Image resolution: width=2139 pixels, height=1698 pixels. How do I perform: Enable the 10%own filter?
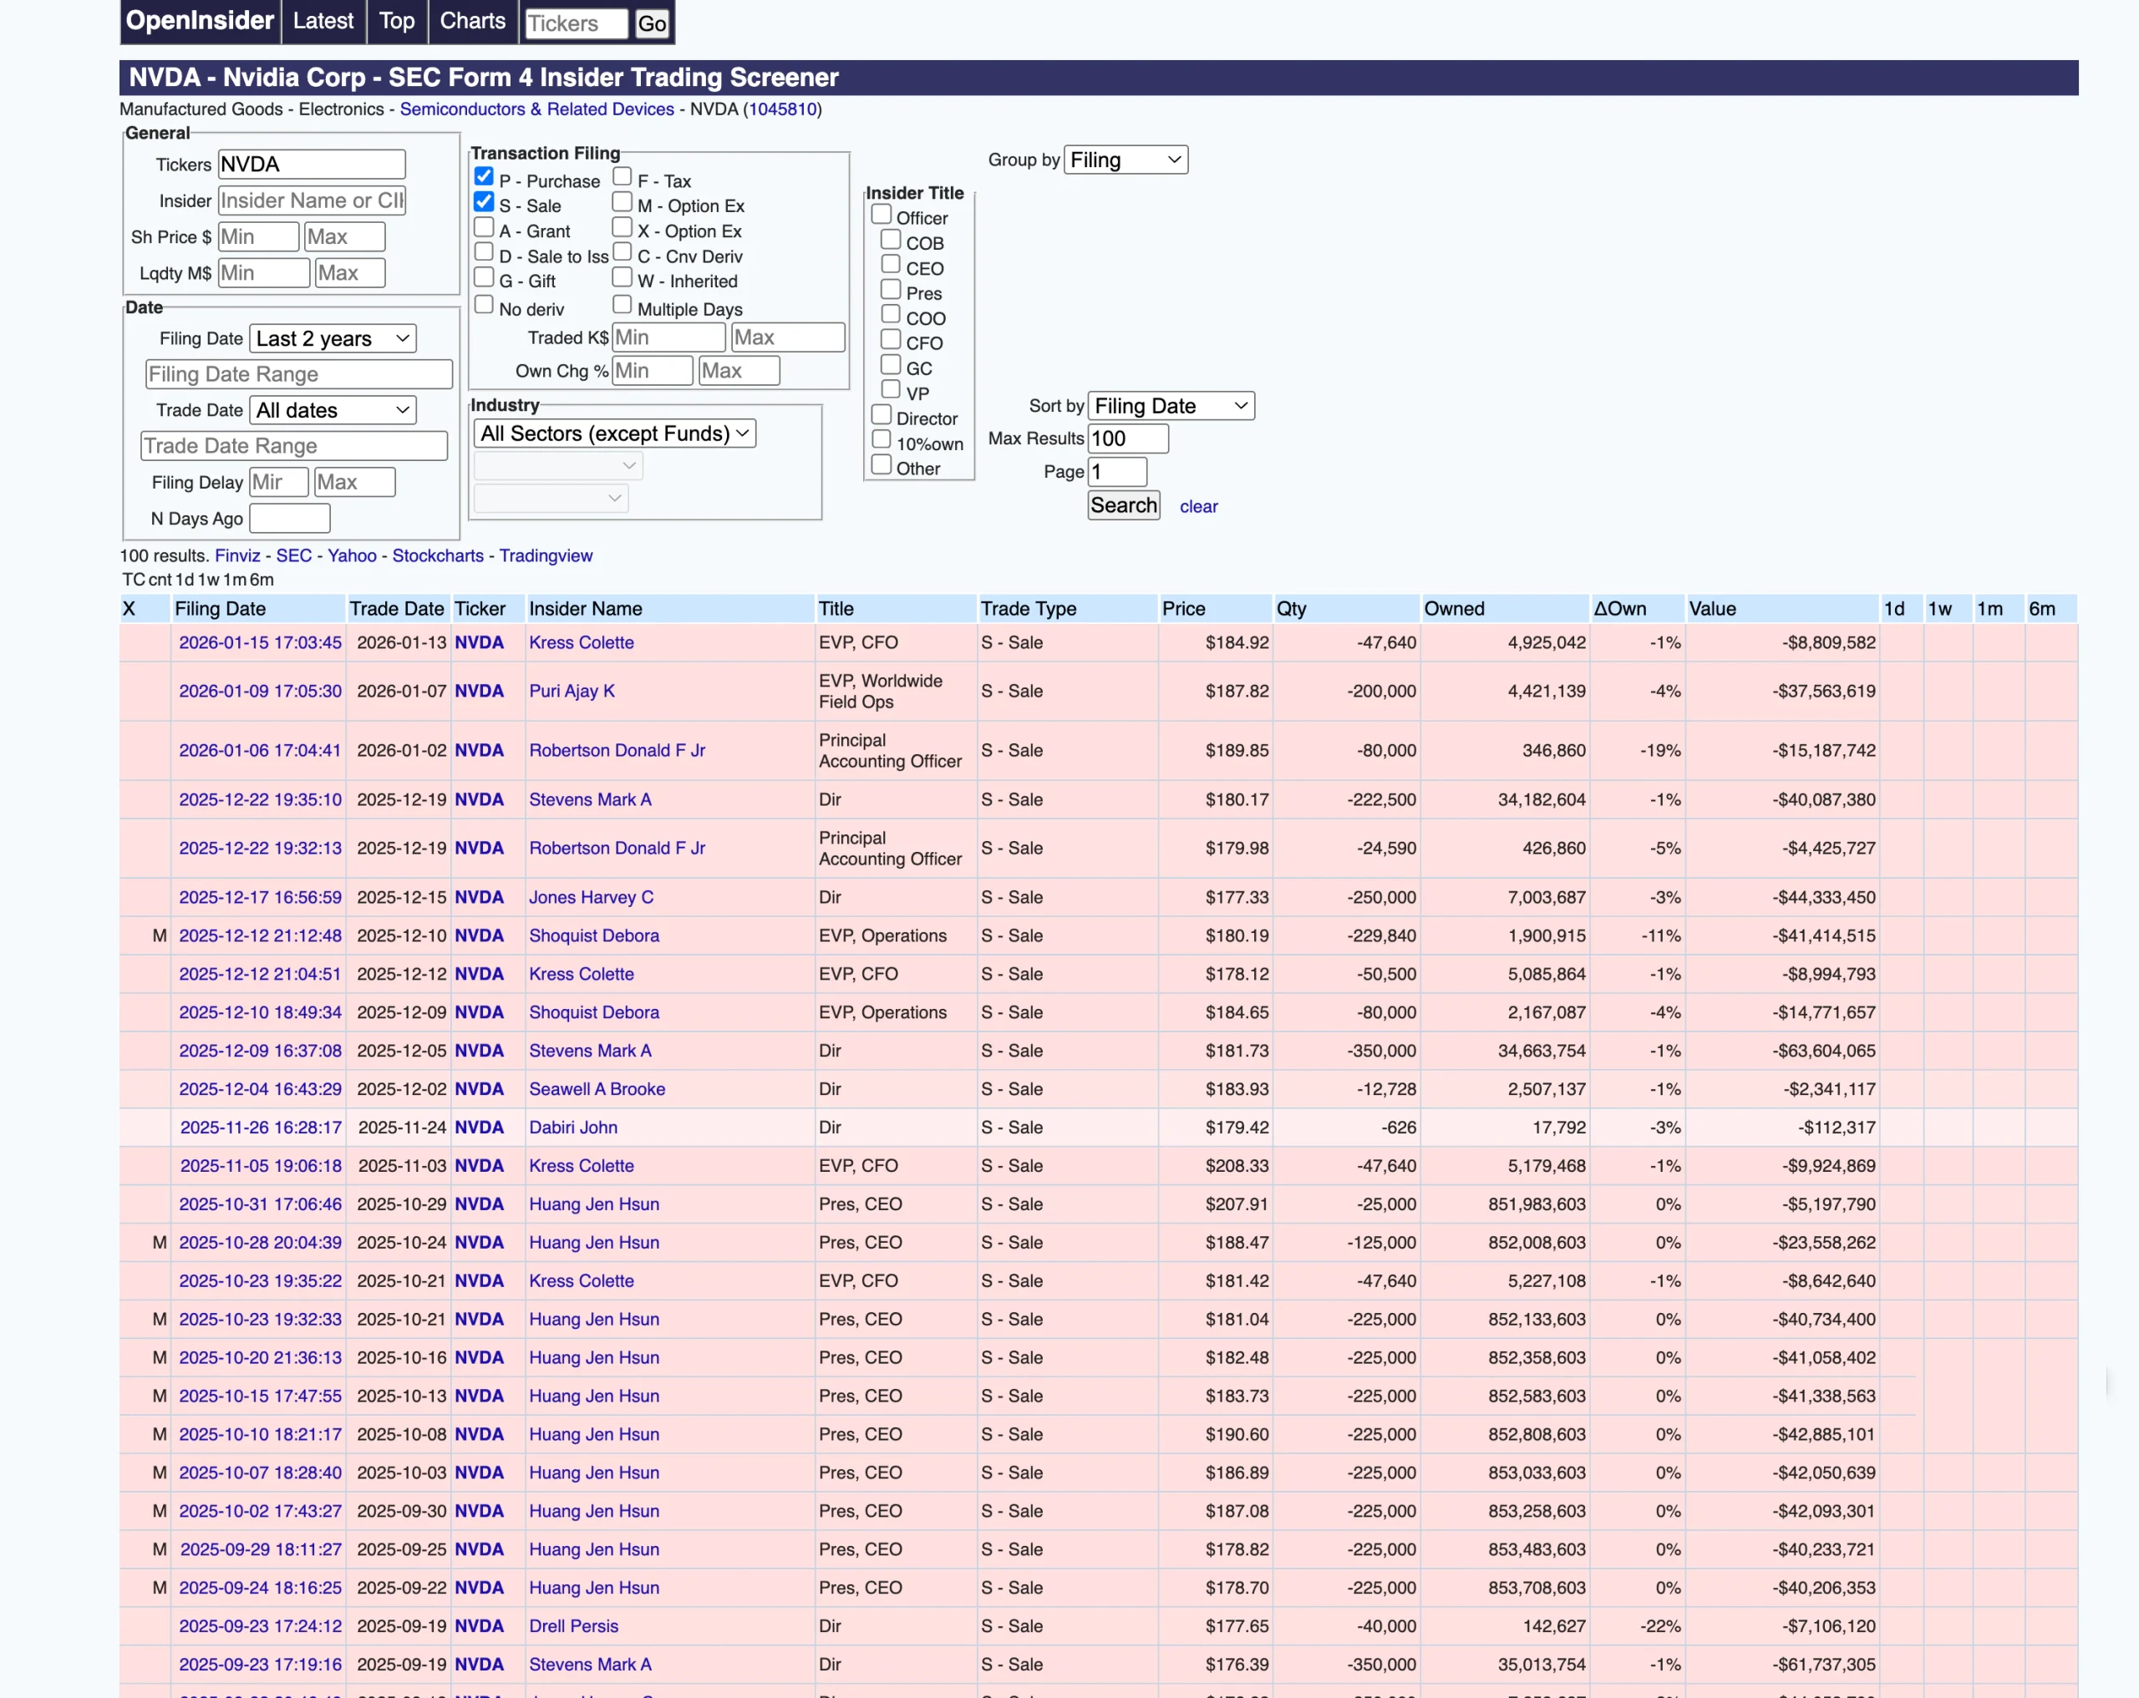pyautogui.click(x=881, y=439)
